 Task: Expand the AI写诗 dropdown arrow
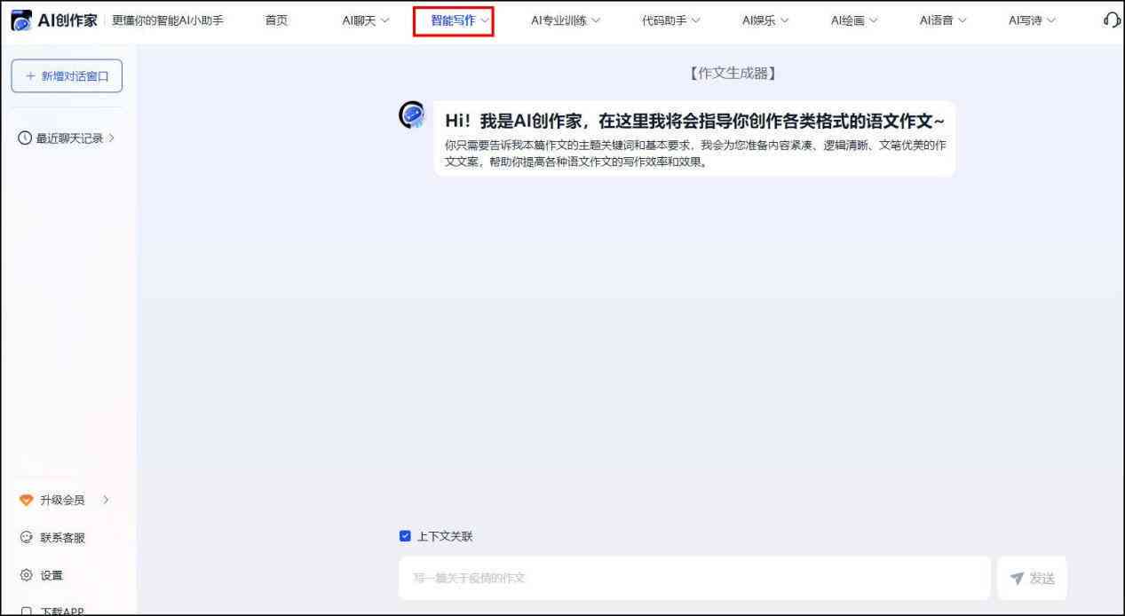pos(1051,21)
